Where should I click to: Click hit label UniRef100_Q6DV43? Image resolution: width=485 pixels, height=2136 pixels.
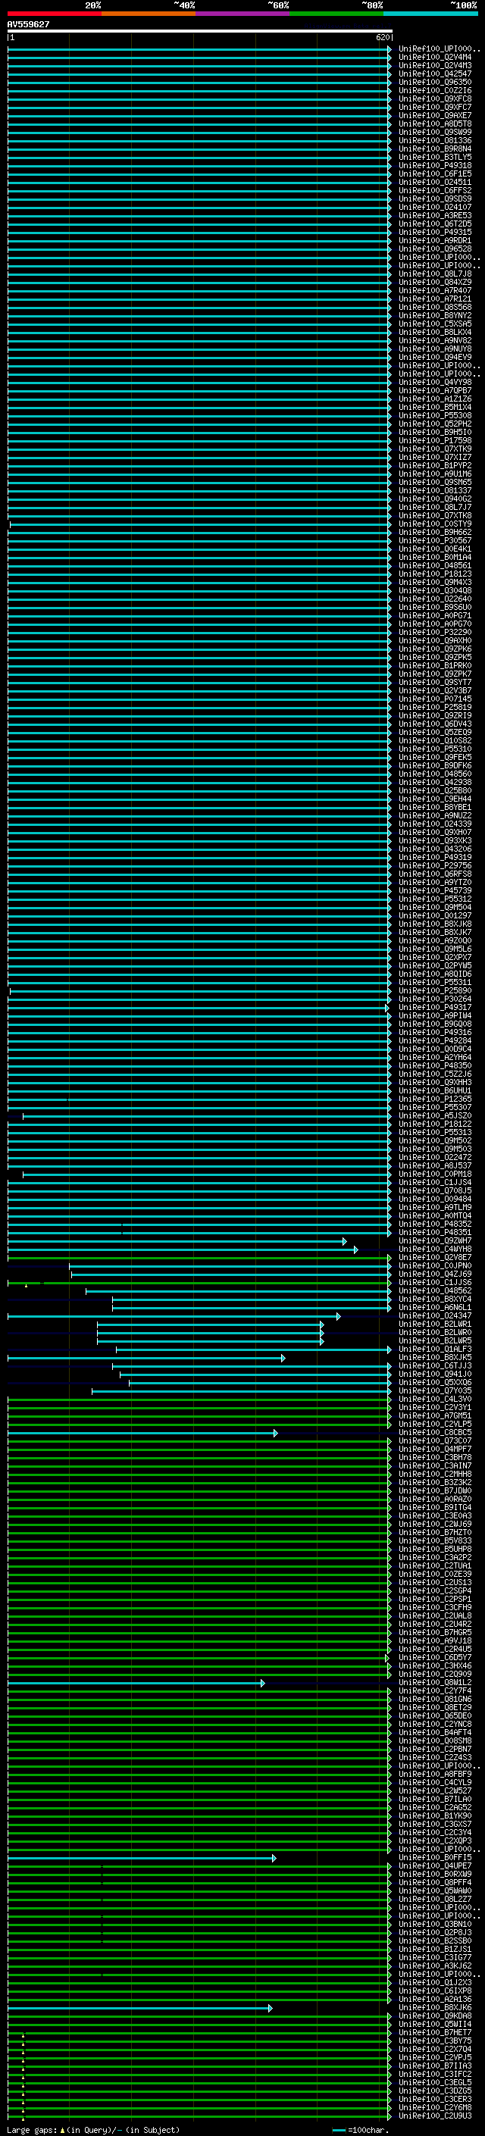tap(435, 724)
